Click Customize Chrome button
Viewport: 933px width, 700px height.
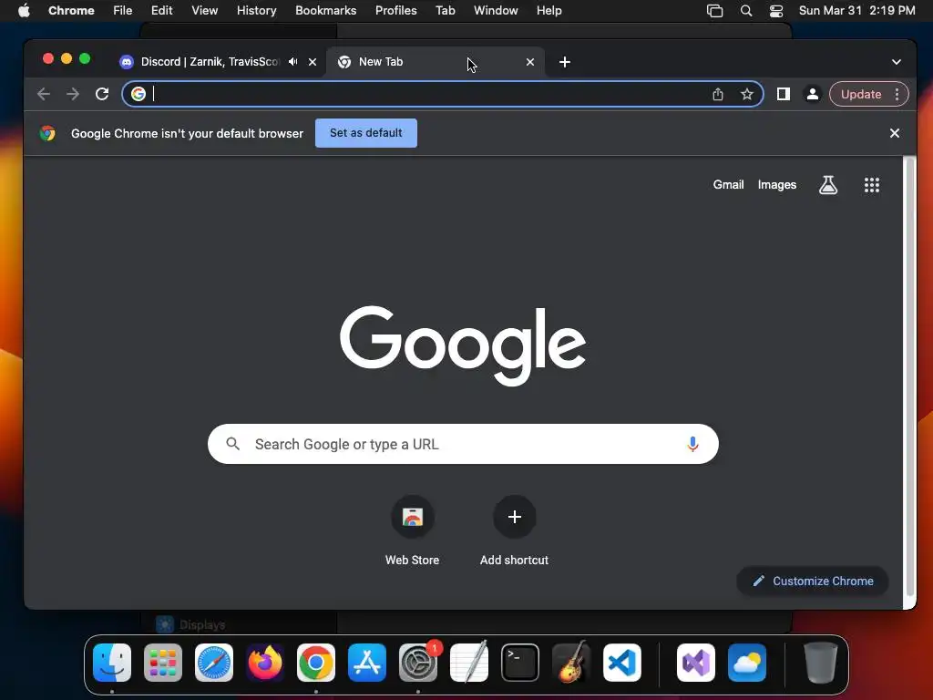pyautogui.click(x=813, y=581)
